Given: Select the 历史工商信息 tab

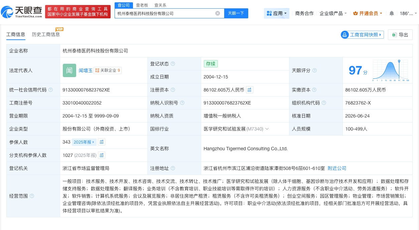Looking at the screenshot, I should pyautogui.click(x=46, y=34).
